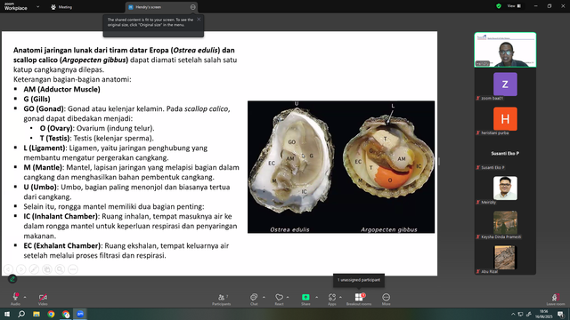Screen dimensions: 570x320
Task: Click the copy slides icon on slide
Action: [47, 269]
